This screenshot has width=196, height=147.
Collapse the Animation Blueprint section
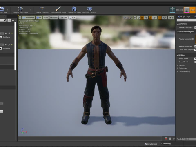178,32
